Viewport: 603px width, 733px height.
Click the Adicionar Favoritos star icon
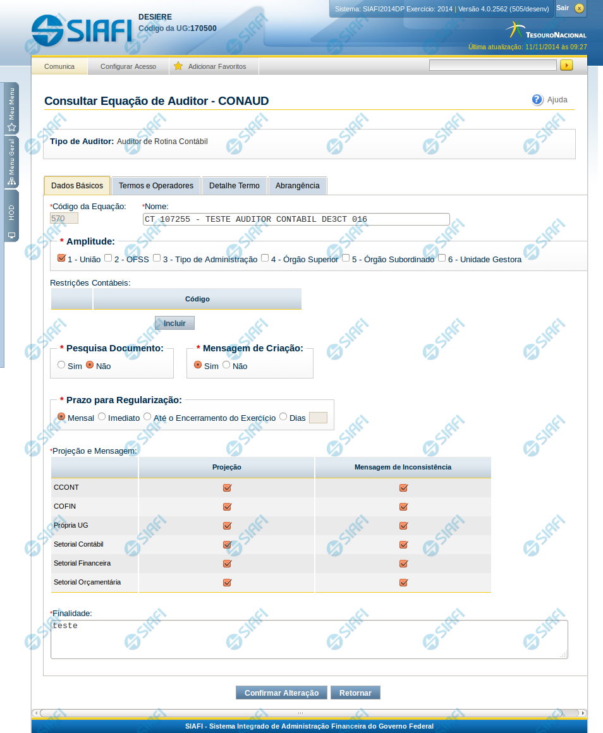tap(178, 66)
